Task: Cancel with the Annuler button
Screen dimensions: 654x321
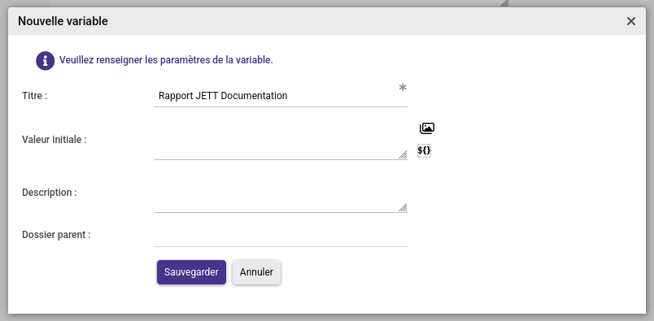Action: pos(256,272)
